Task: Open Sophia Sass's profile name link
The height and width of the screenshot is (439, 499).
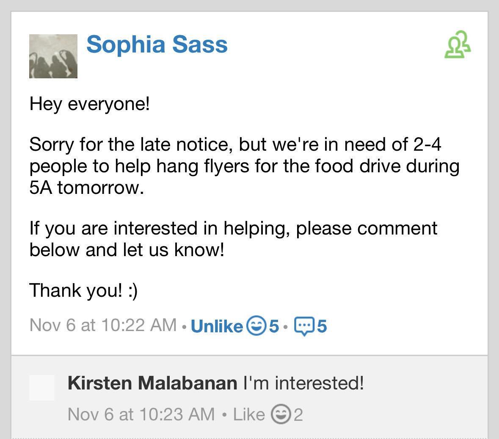Action: (x=157, y=44)
